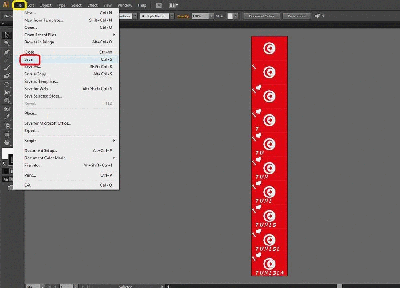Image resolution: width=400 pixels, height=288 pixels.
Task: Collapse the tools panel double-arrow
Action: (x=3, y=24)
